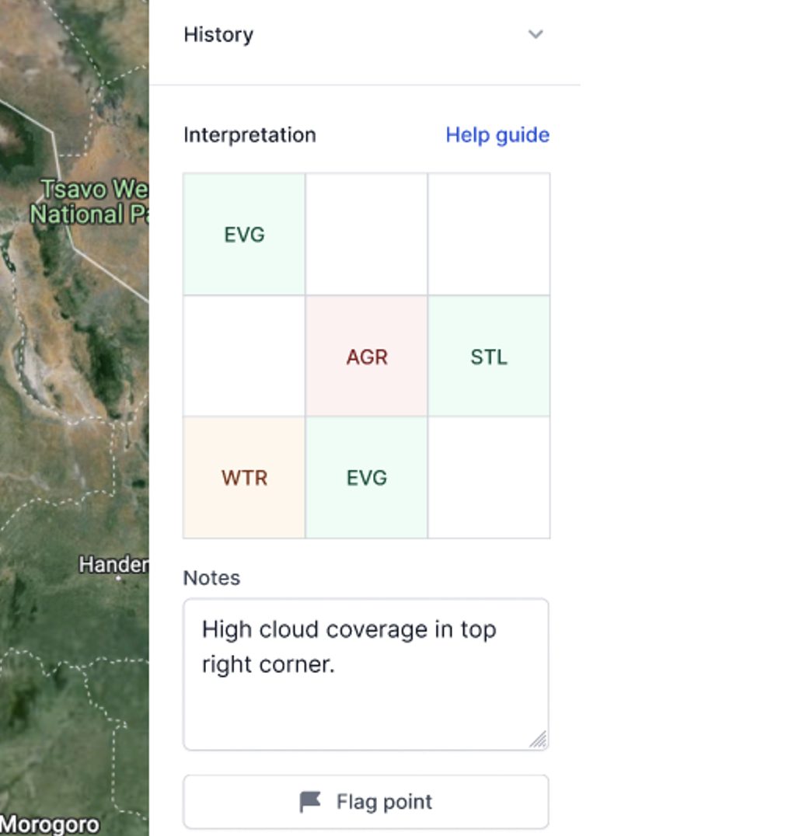Toggle the STL grid cell
785x836 pixels.
click(x=489, y=357)
